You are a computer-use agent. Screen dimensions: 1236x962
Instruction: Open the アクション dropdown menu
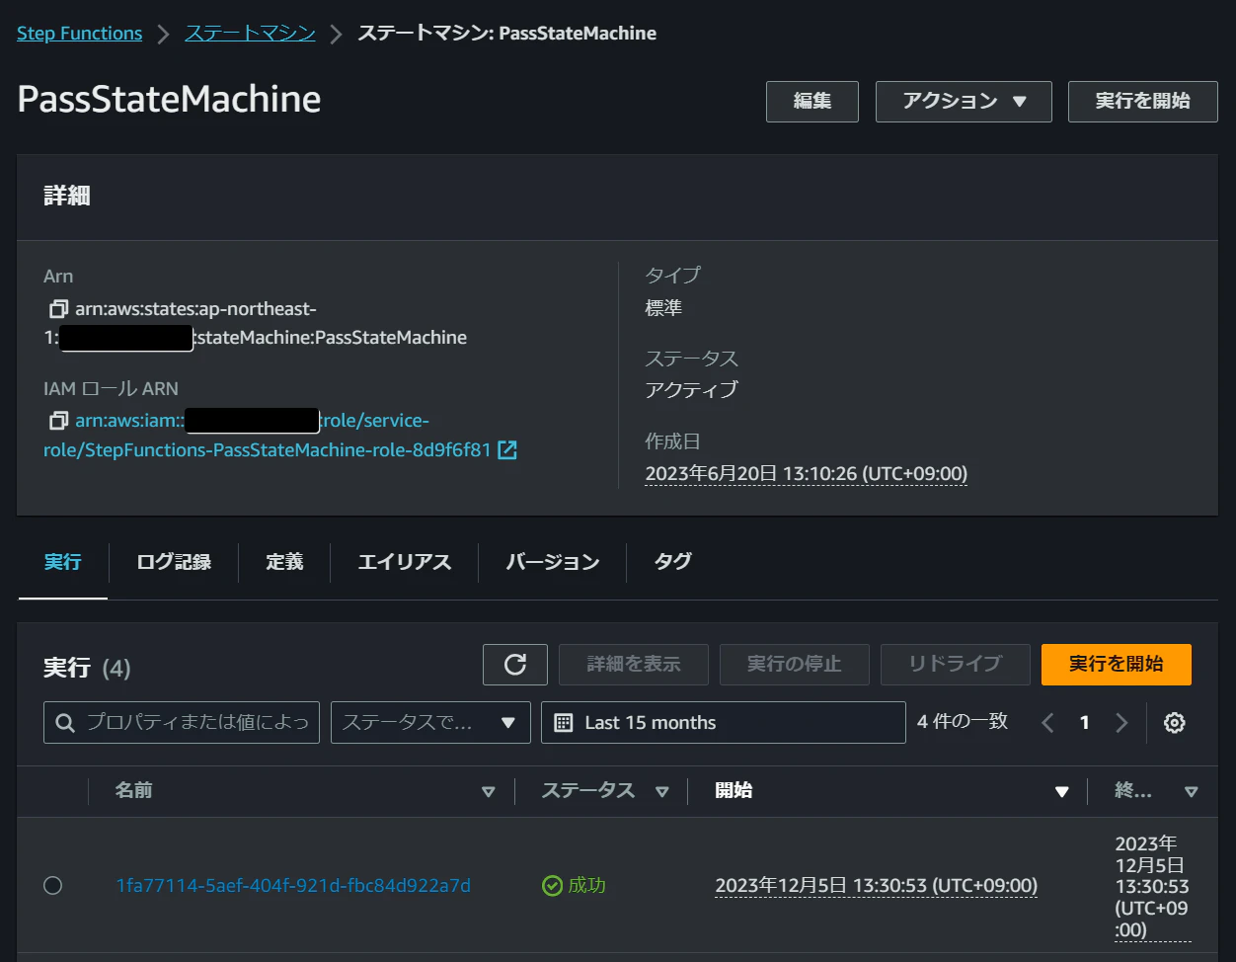click(964, 102)
